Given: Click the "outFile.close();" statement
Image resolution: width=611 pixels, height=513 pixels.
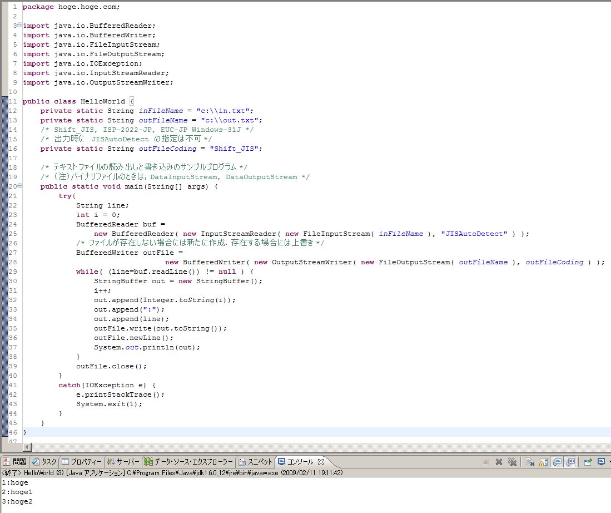Looking at the screenshot, I should pos(111,366).
